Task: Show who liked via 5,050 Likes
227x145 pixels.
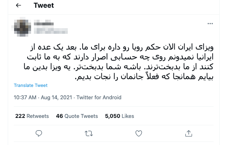Action: click(x=120, y=116)
